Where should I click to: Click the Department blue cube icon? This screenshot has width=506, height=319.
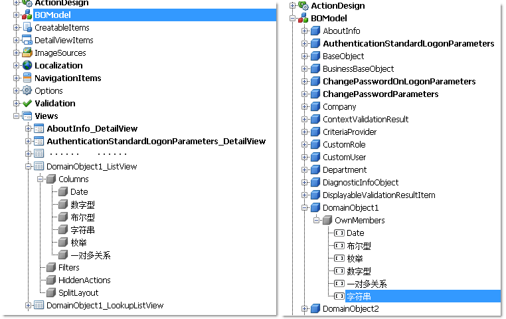tap(315, 169)
